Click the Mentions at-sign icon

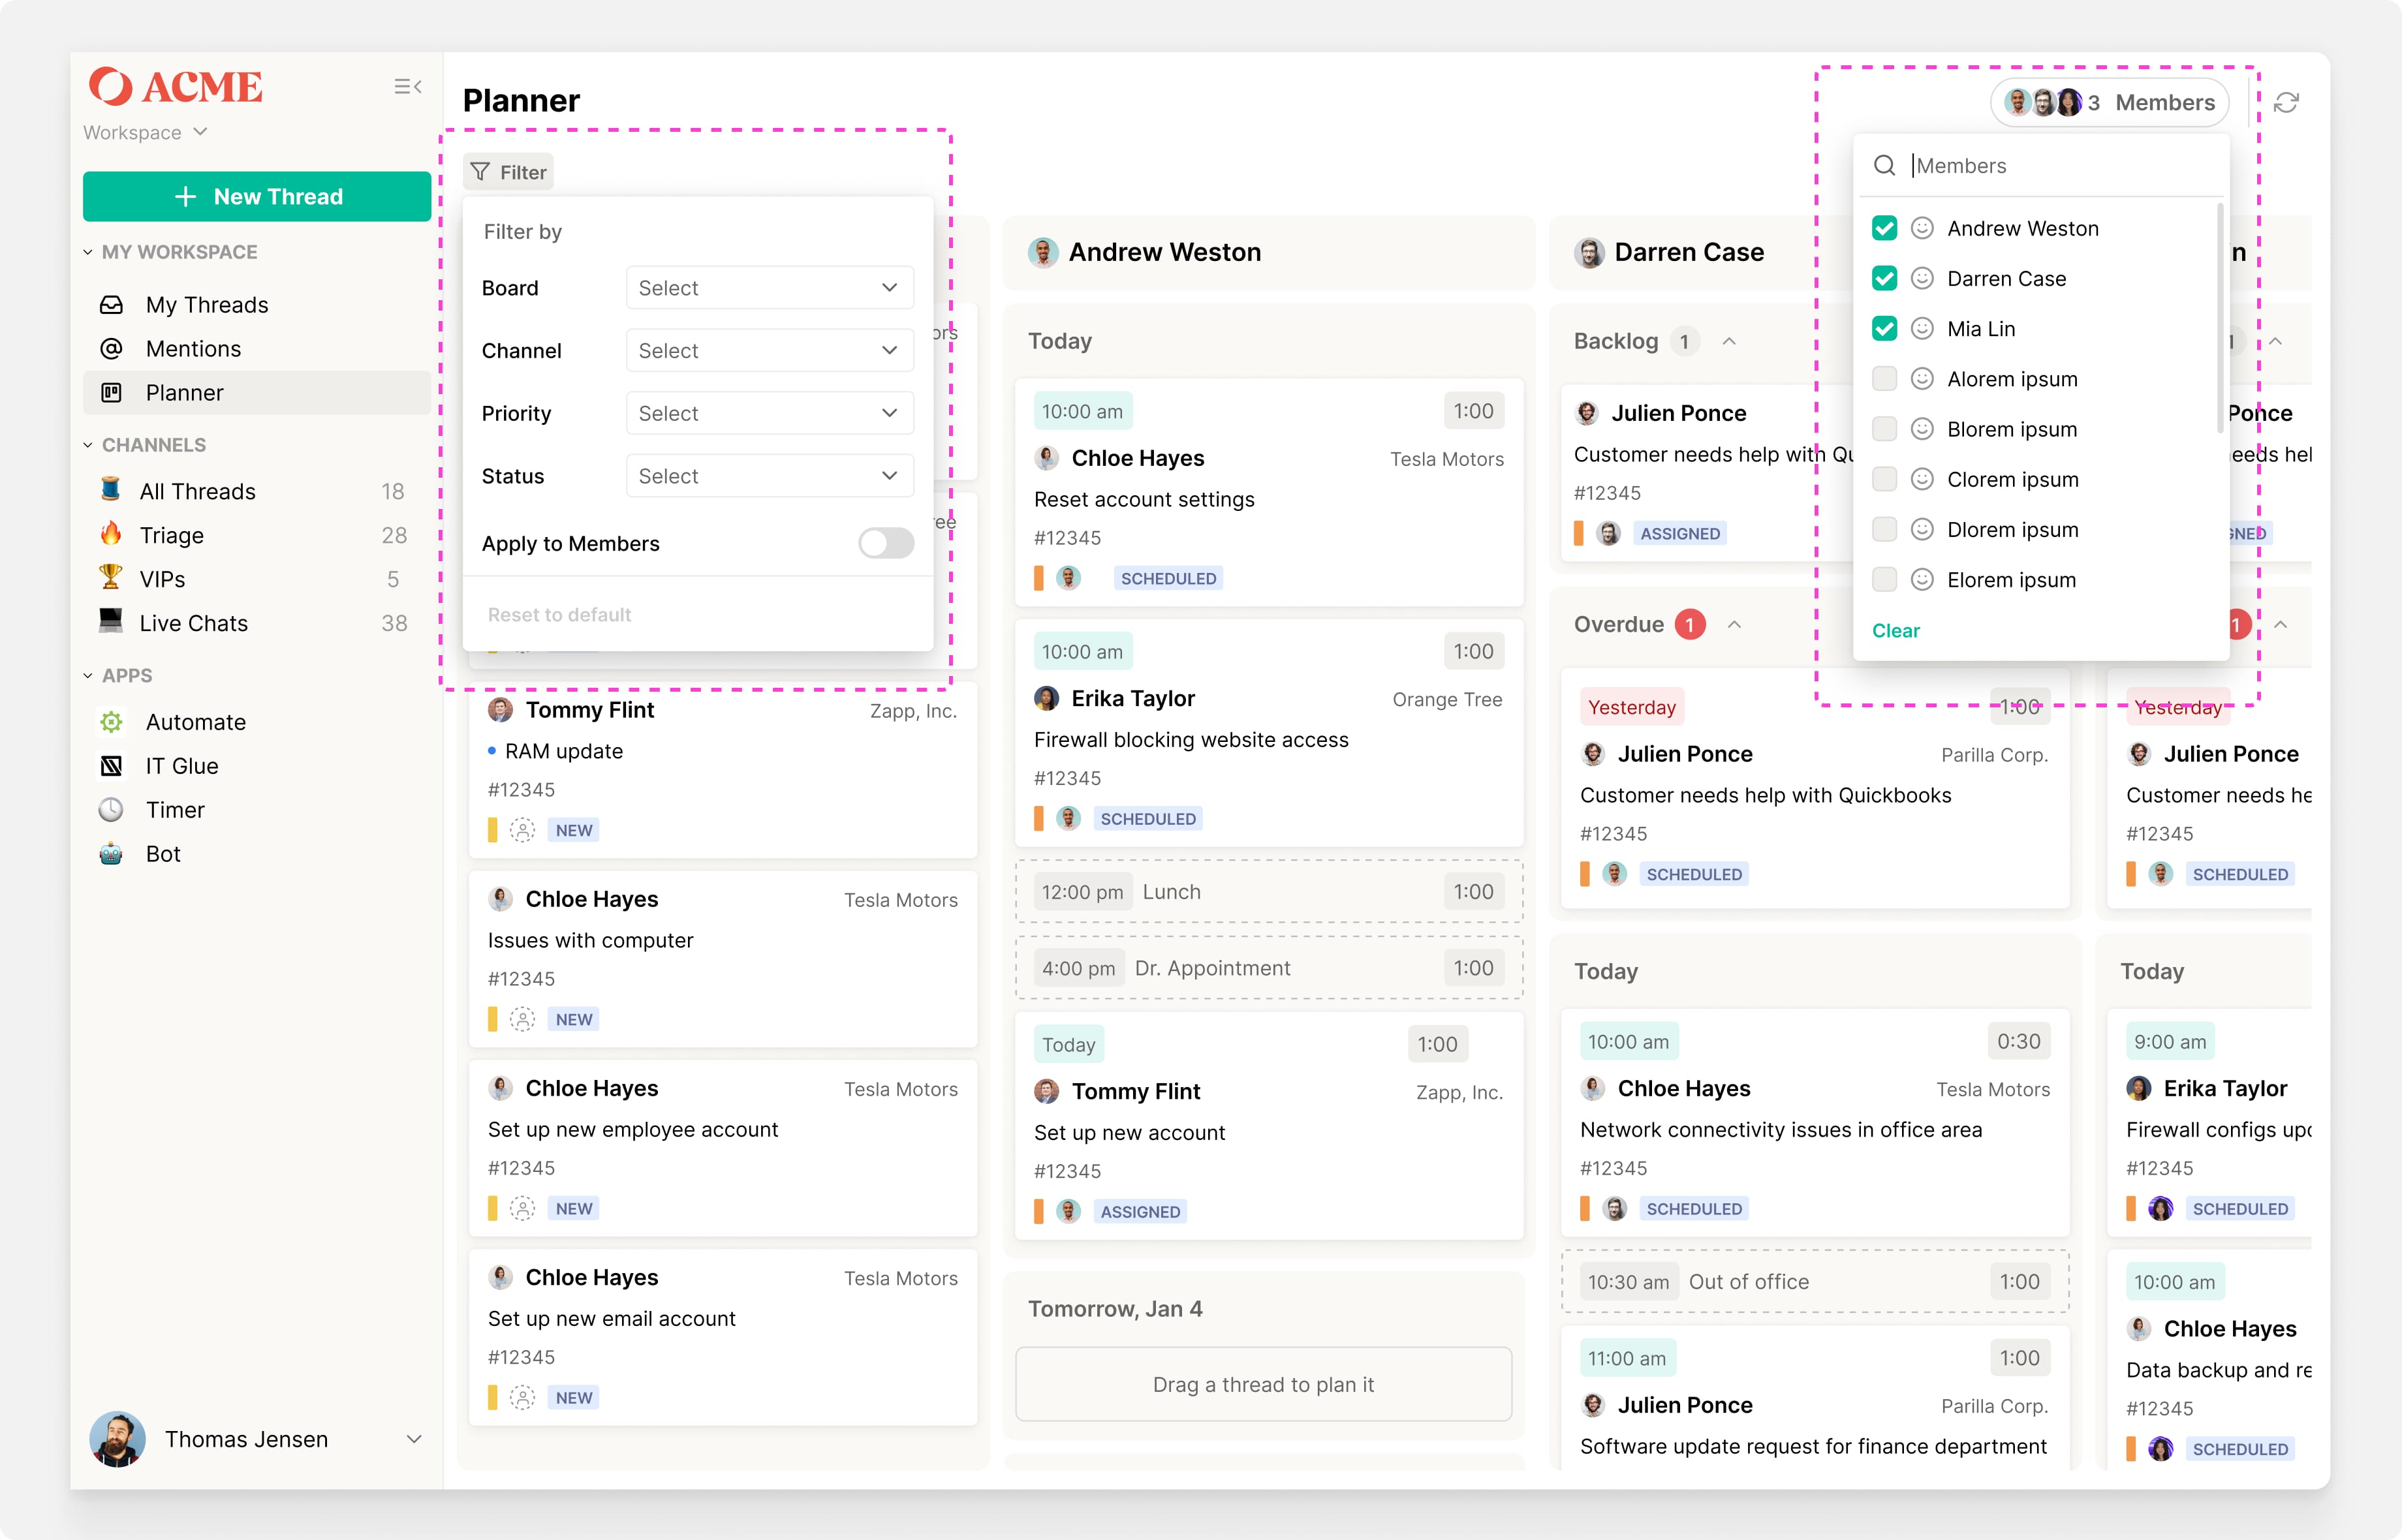[x=112, y=349]
